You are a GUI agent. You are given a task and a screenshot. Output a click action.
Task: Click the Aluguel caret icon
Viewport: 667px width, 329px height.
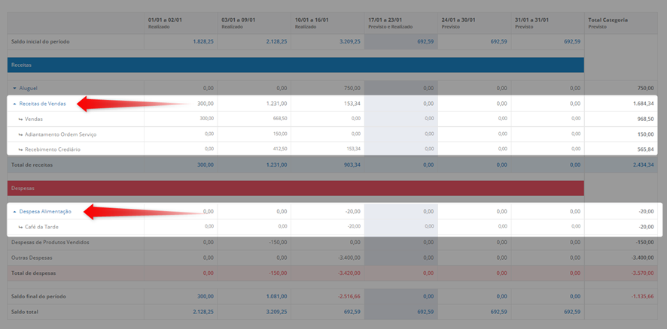tap(15, 89)
